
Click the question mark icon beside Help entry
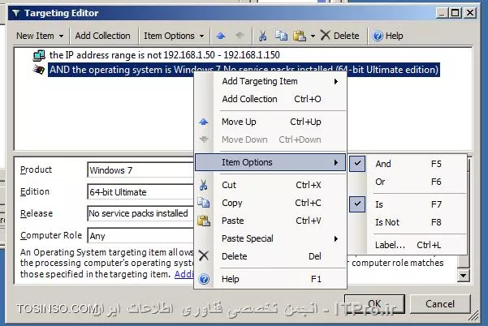pyautogui.click(x=204, y=279)
